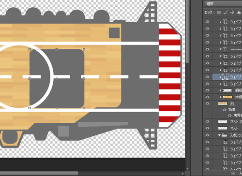Click the スポンソン group folder icon
Screen dimensions: 242x176
[x=225, y=135]
